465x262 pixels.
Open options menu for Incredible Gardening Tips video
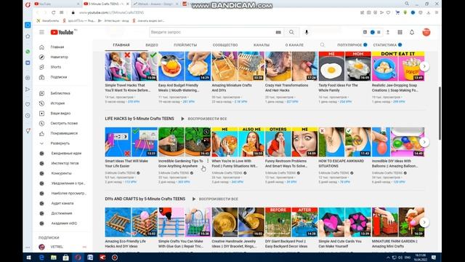point(208,161)
